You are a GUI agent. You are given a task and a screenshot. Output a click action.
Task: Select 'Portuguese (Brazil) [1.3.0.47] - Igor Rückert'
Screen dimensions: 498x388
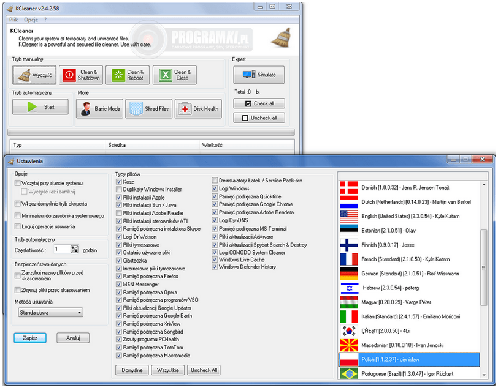pyautogui.click(x=410, y=373)
